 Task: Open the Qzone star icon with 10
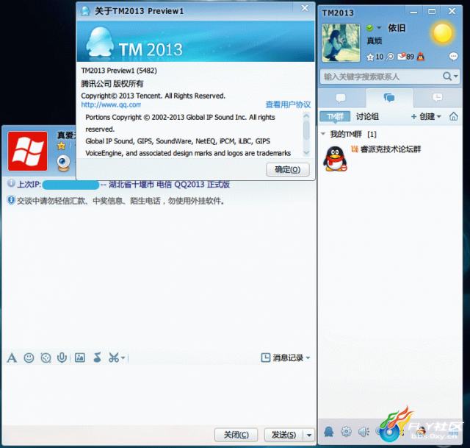pyautogui.click(x=375, y=57)
